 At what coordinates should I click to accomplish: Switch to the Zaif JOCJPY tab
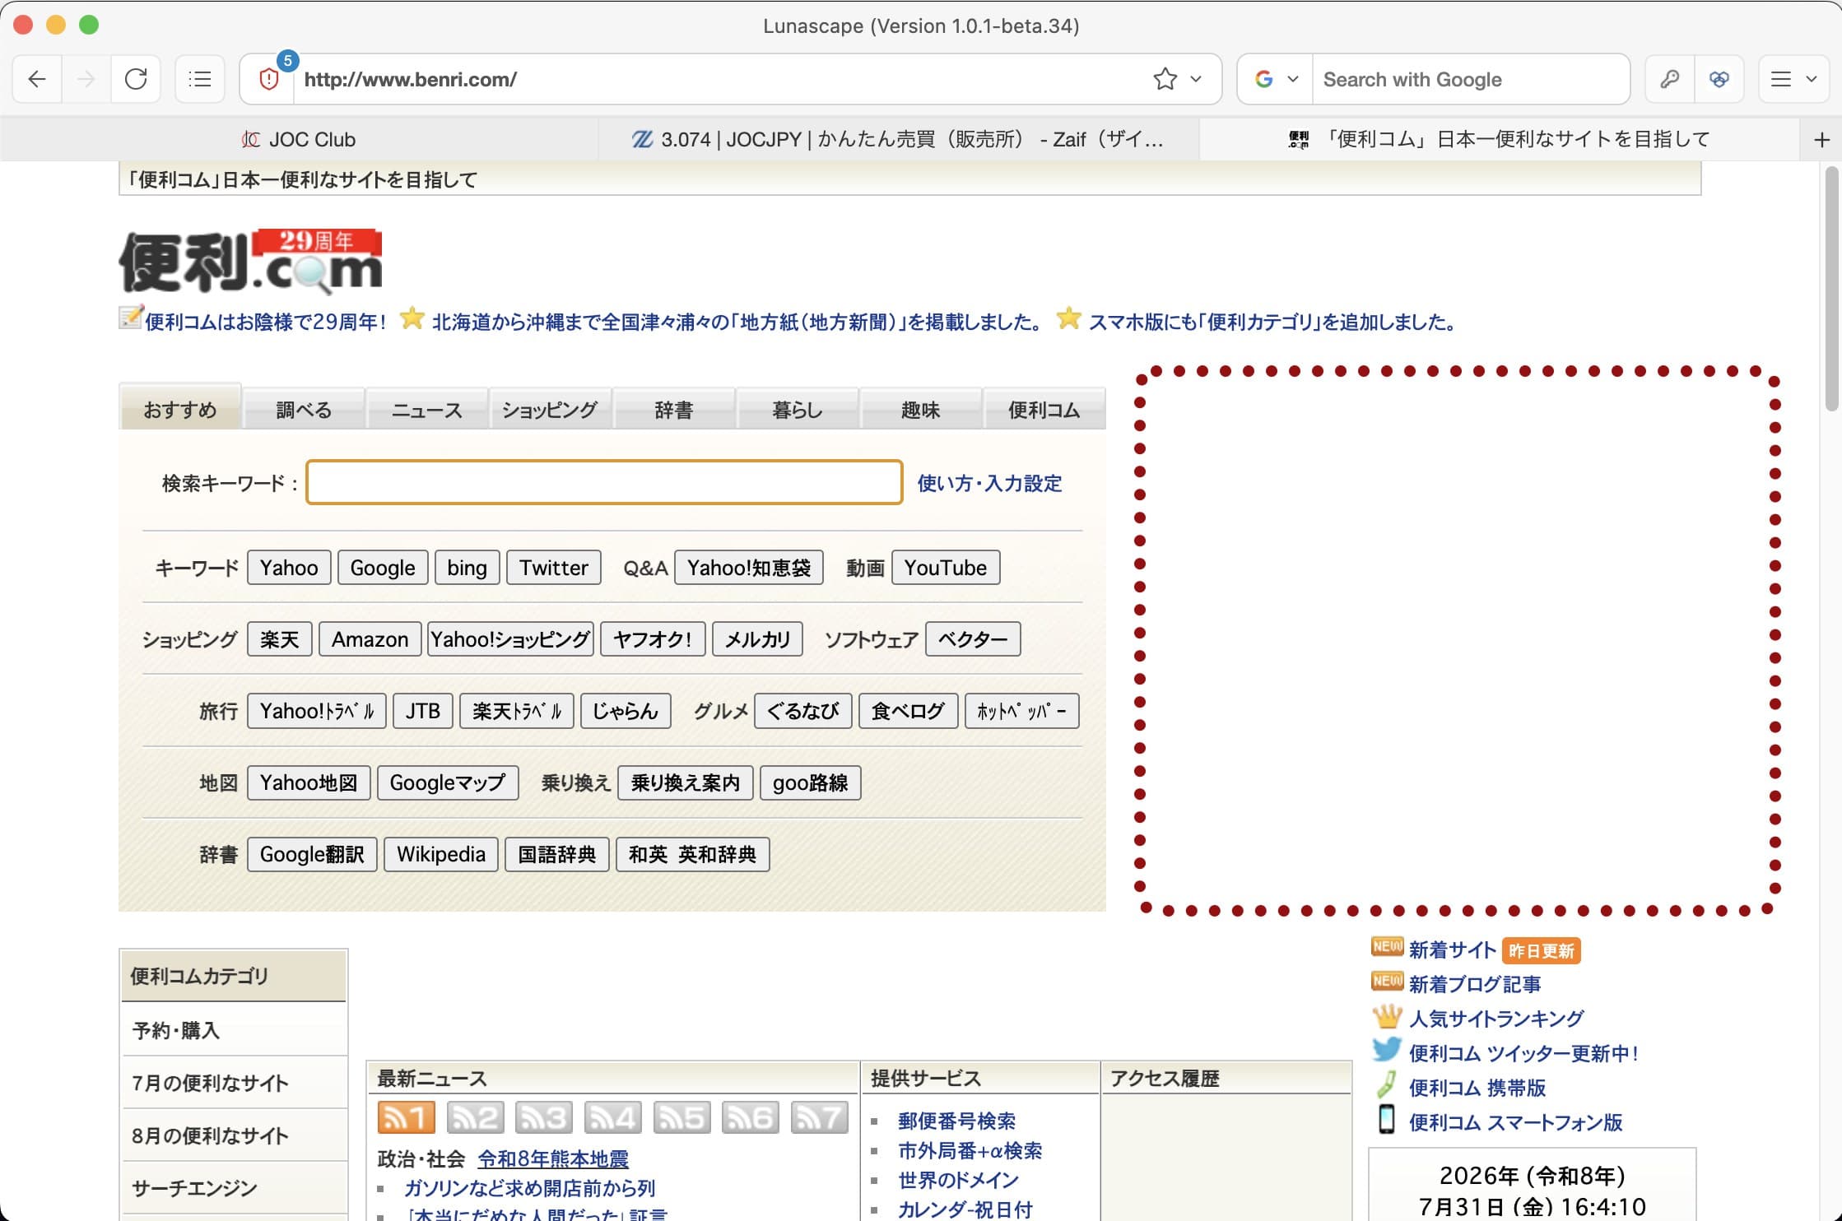click(x=898, y=139)
